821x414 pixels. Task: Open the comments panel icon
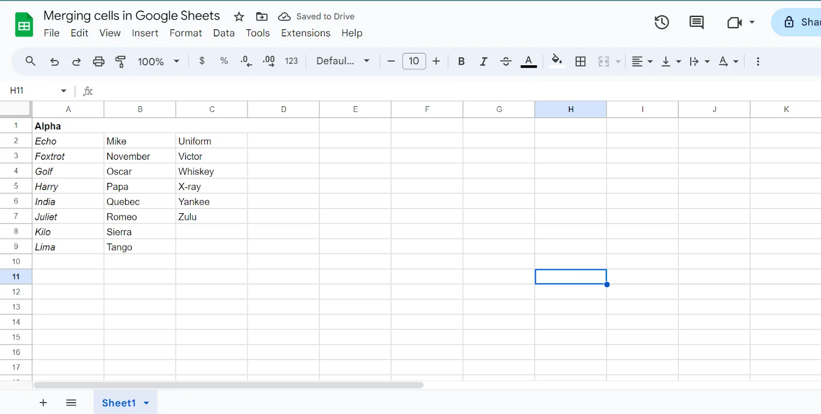[696, 22]
